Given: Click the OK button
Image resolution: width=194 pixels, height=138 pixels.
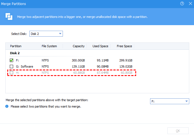Looking at the screenshot, I should click(178, 131).
